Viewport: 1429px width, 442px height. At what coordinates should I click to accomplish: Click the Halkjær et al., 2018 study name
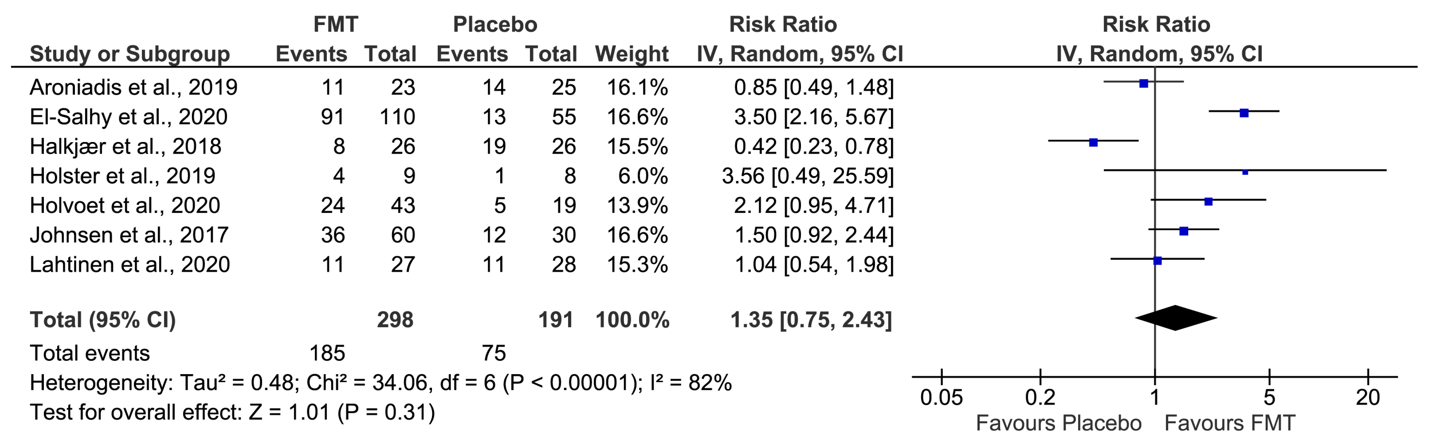click(125, 146)
